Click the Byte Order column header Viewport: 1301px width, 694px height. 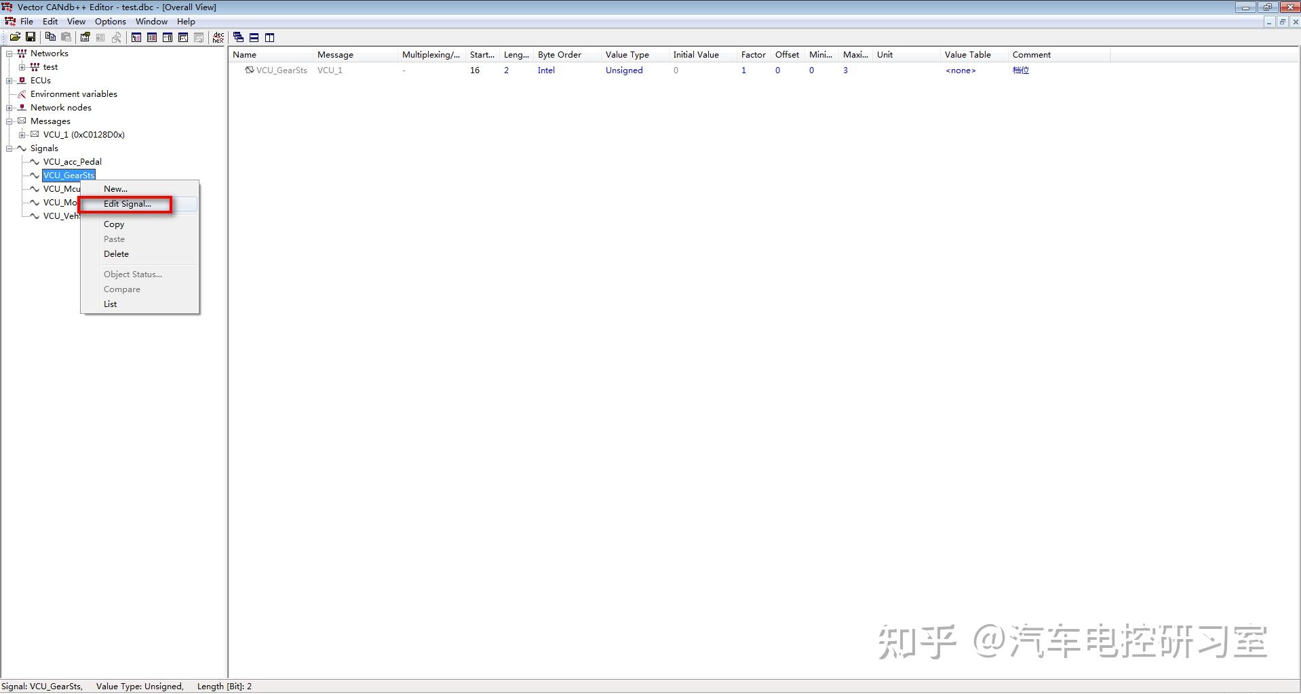[559, 54]
